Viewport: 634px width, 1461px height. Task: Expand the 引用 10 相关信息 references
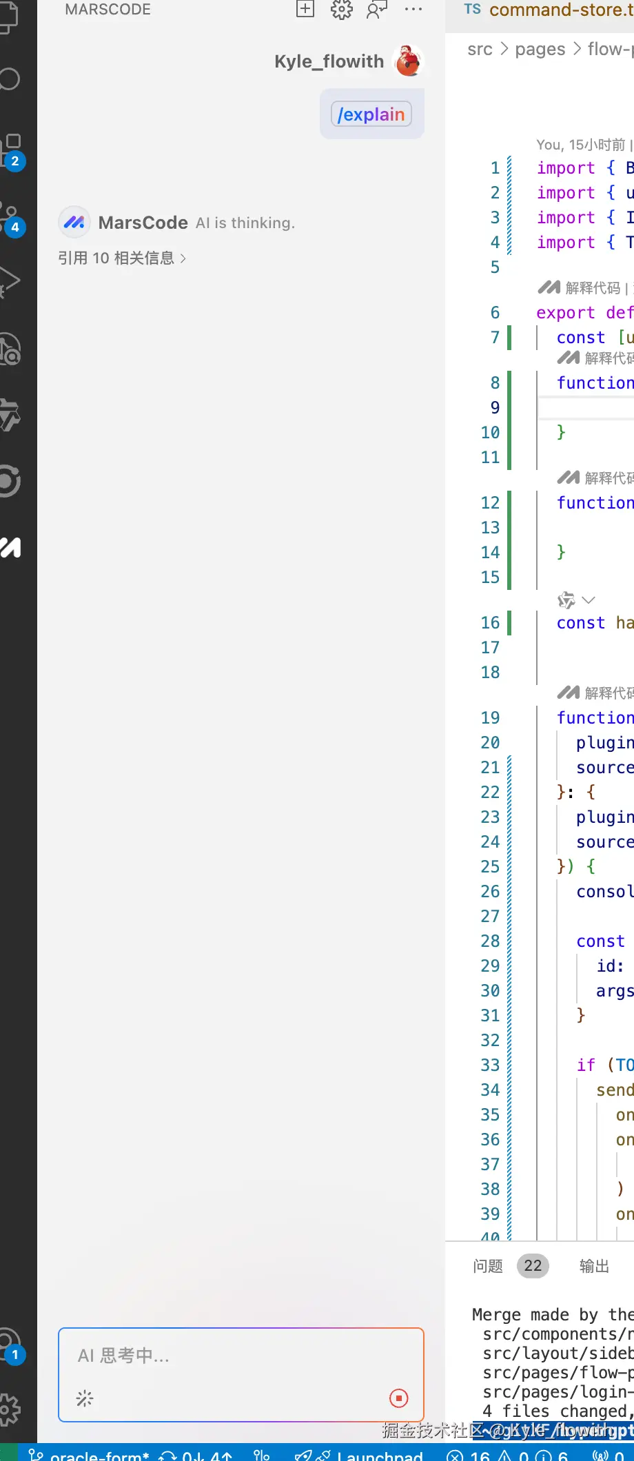122,258
